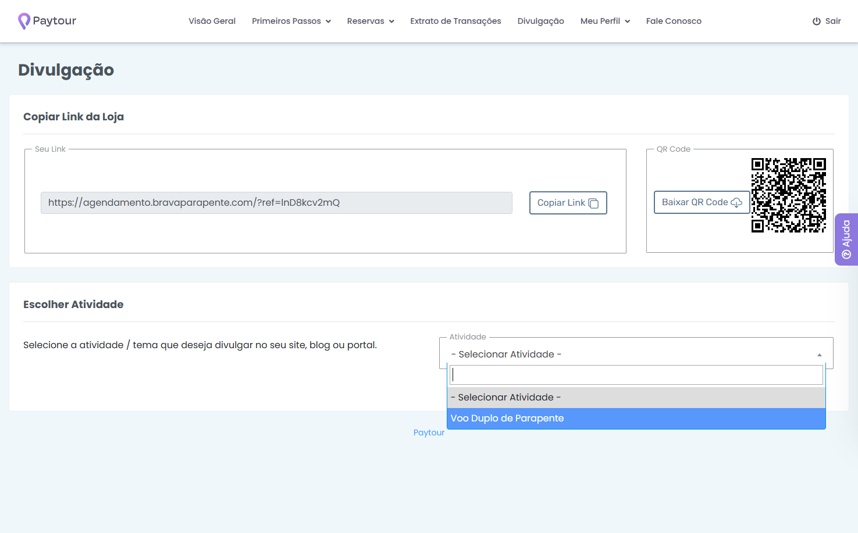This screenshot has width=858, height=533.
Task: Click the help circle icon on Ajuda
Action: pos(846,255)
